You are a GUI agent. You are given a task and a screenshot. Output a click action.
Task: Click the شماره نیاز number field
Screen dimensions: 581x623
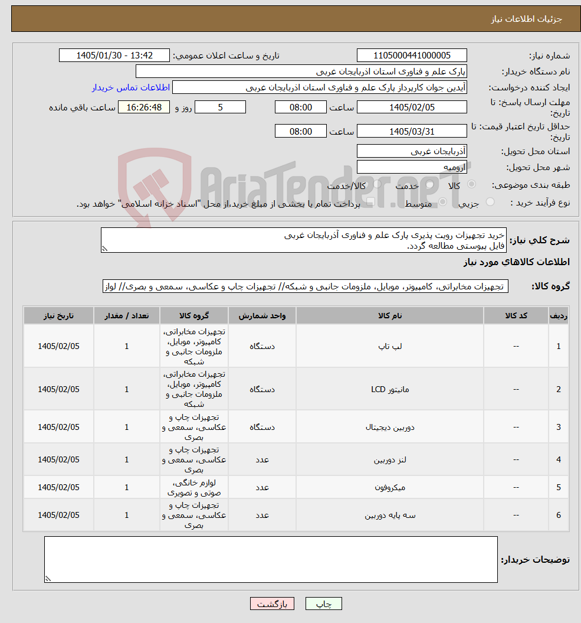click(x=412, y=56)
